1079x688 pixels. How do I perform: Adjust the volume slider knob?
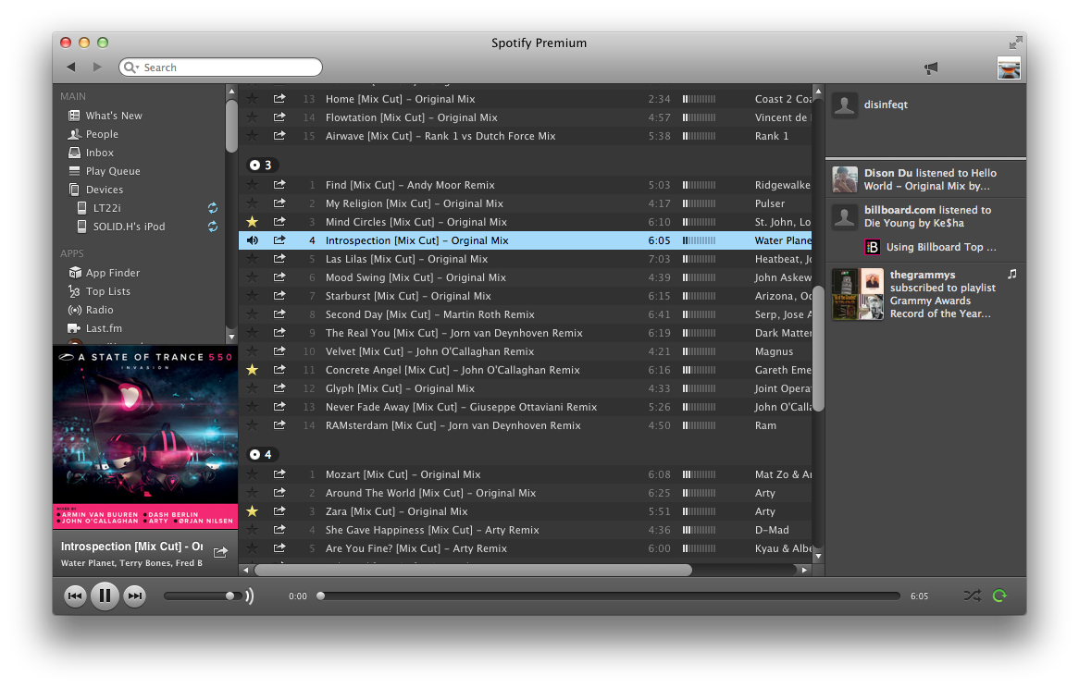pyautogui.click(x=229, y=596)
